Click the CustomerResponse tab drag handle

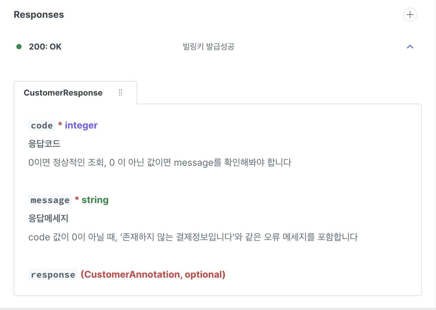[x=120, y=93]
